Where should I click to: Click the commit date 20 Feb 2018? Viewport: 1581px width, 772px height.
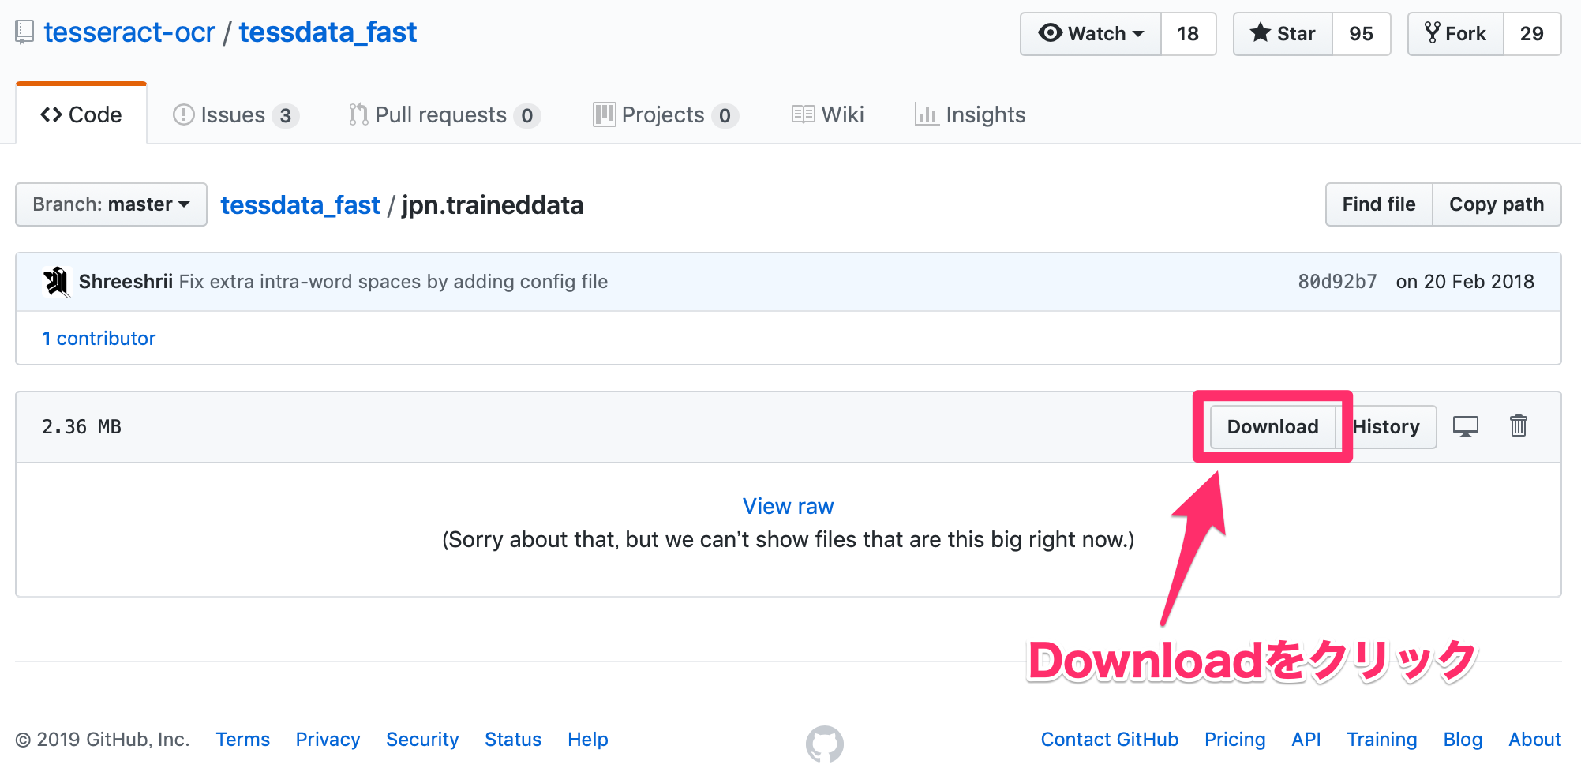(x=1465, y=282)
